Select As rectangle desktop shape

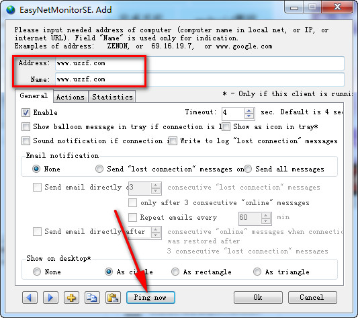(175, 272)
